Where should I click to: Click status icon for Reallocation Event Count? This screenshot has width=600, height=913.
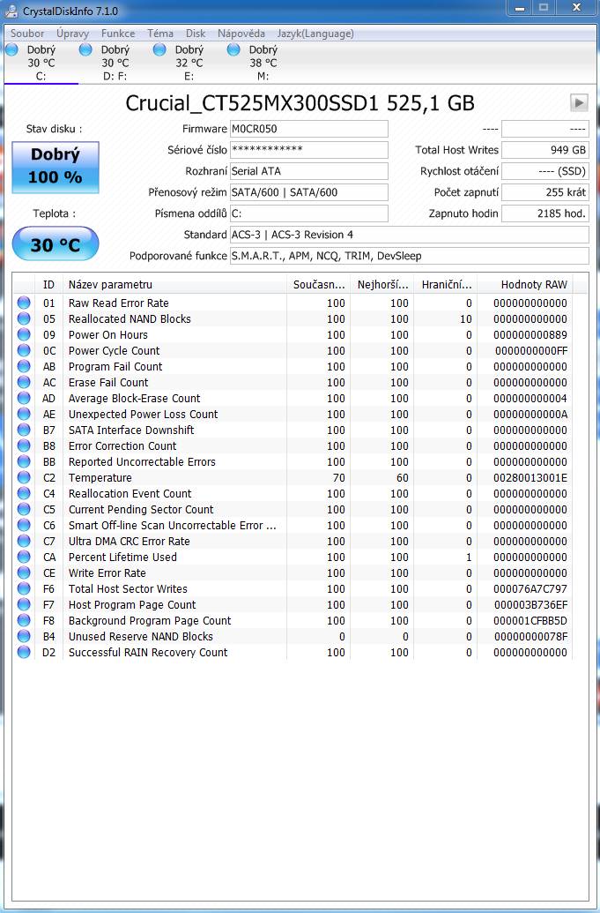click(24, 493)
